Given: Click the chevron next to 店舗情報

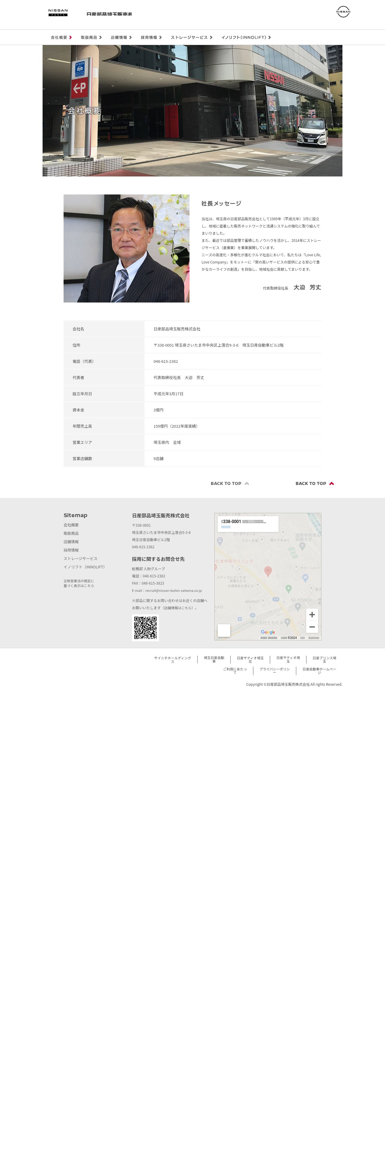Looking at the screenshot, I should point(130,38).
